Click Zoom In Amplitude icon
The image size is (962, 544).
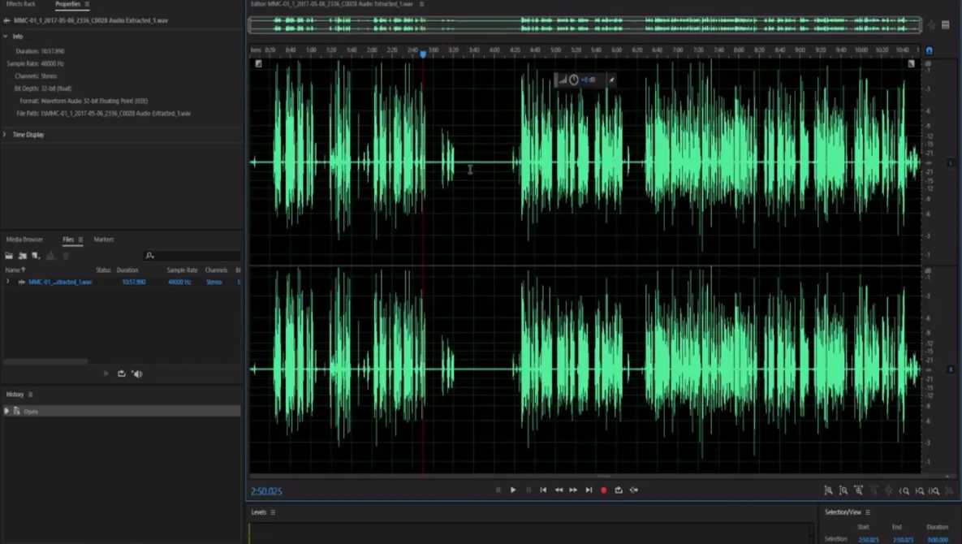[x=828, y=490]
